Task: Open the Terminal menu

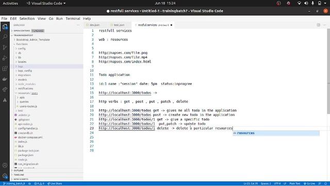Action: (73, 19)
